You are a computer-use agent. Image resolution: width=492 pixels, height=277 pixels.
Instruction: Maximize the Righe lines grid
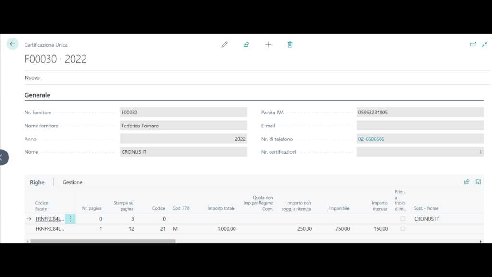point(478,182)
